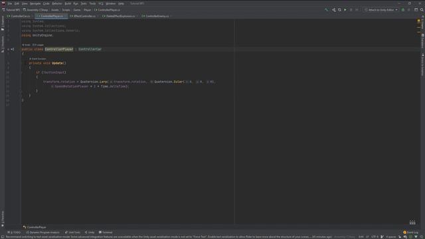Click the Unity refresh icon
The height and width of the screenshot is (239, 425).
(339, 10)
